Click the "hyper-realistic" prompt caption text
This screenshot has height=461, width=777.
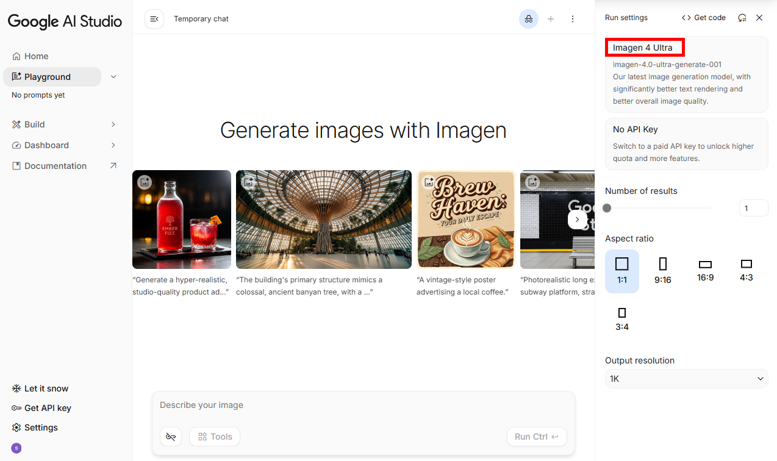click(x=181, y=286)
